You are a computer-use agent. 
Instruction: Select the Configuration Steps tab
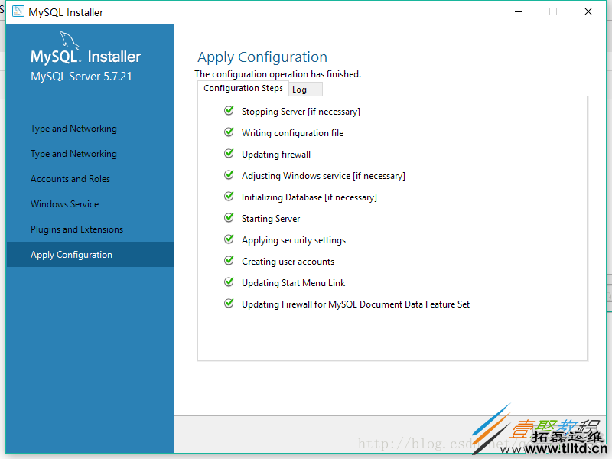(243, 88)
